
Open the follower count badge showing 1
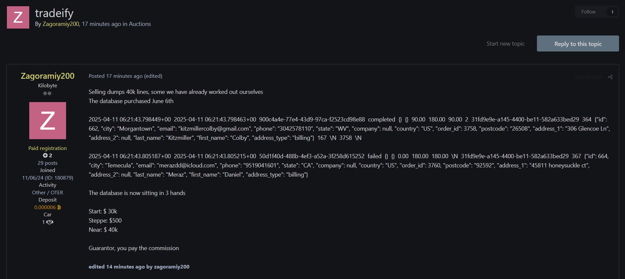(x=612, y=12)
